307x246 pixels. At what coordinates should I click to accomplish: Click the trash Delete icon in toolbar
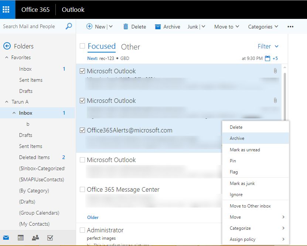126,27
